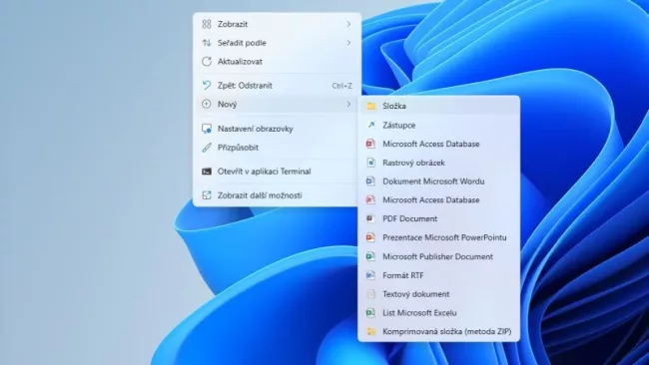Click the zipped folder icon for Komprimovaná složka

(371, 331)
